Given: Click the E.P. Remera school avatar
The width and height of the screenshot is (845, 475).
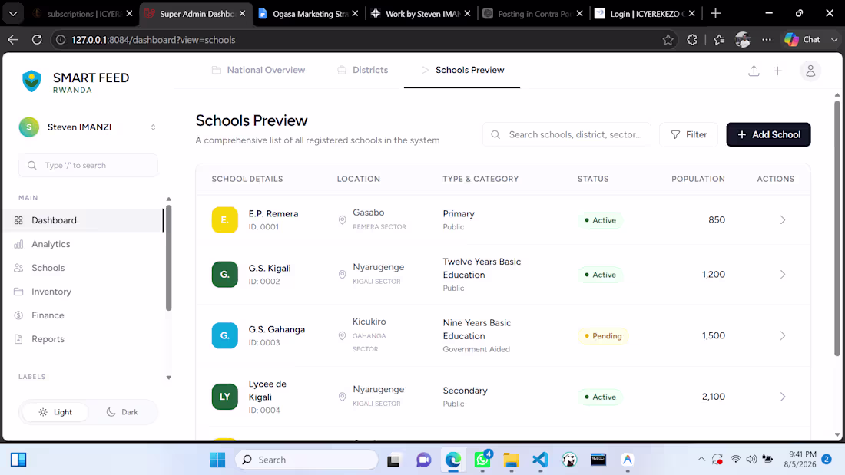Looking at the screenshot, I should [x=225, y=219].
